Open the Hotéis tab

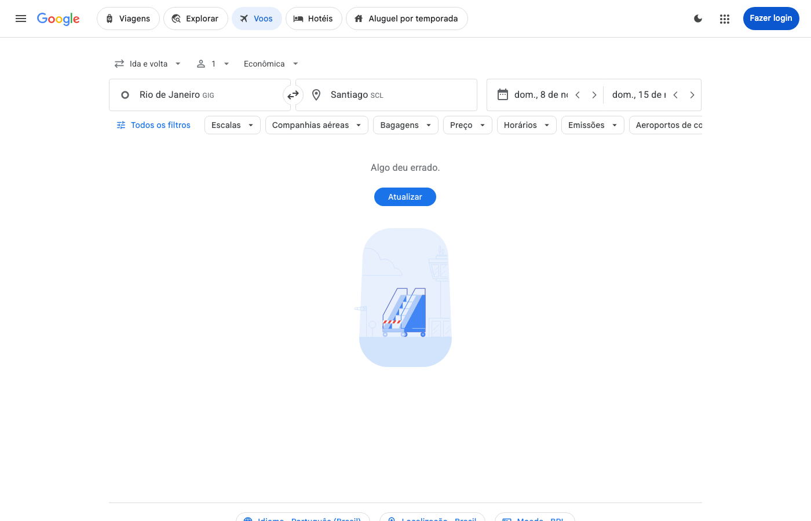pos(313,19)
